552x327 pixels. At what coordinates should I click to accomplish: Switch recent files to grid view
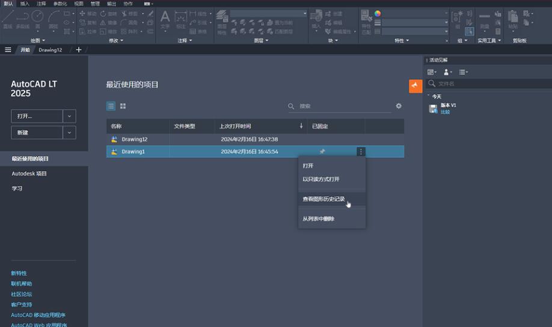click(123, 106)
